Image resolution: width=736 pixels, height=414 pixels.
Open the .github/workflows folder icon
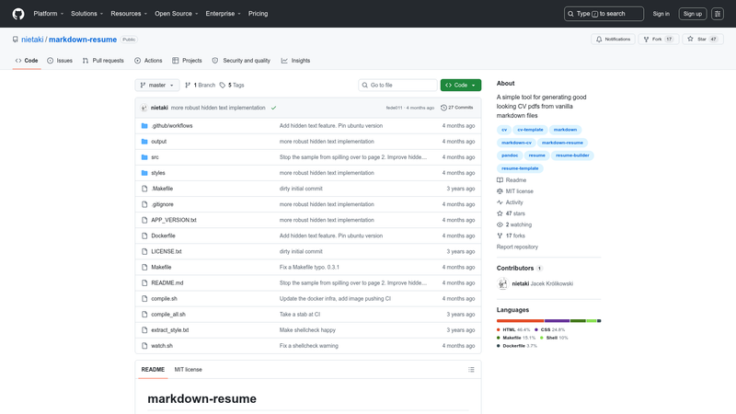click(x=144, y=126)
